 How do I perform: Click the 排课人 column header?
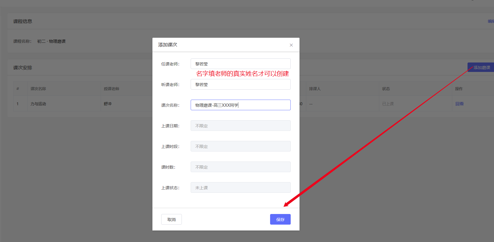[315, 89]
